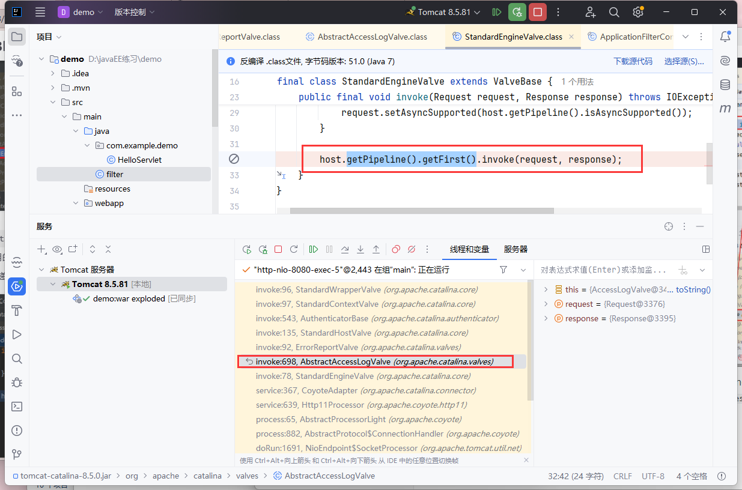742x490 pixels.
Task: Click the evaluate expression input field
Action: [604, 270]
